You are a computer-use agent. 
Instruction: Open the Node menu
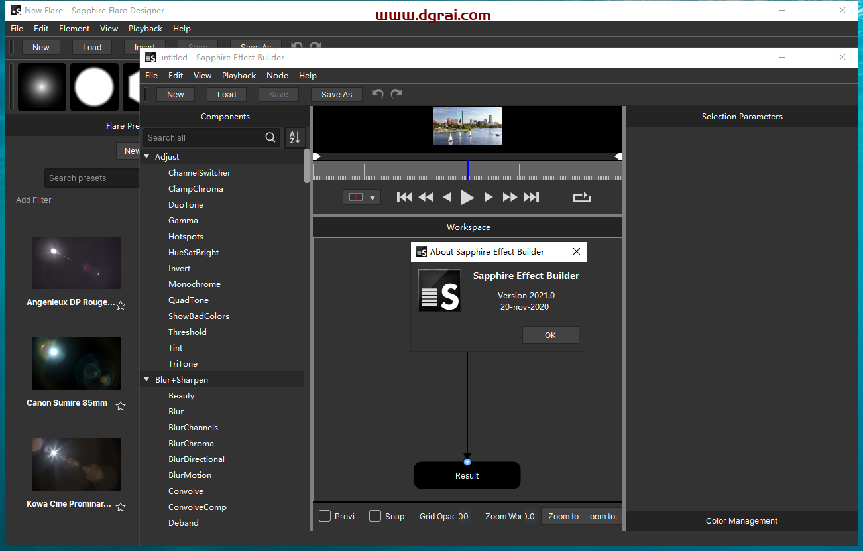(x=277, y=76)
